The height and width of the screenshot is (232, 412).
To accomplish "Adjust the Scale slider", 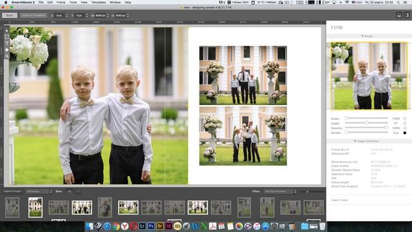I will coord(367,119).
